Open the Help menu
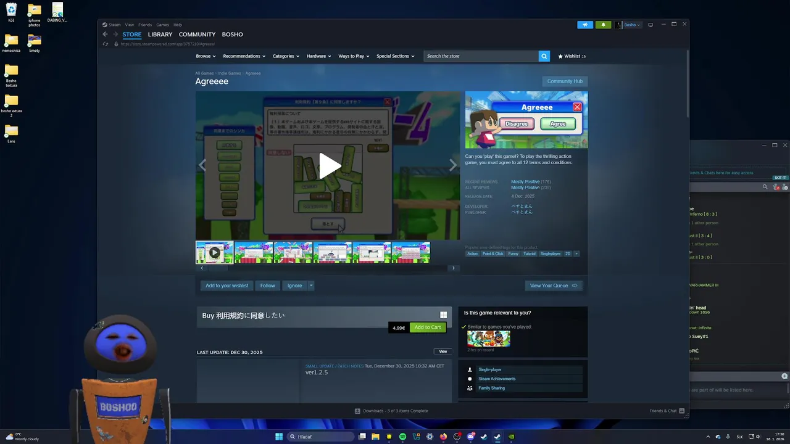The width and height of the screenshot is (790, 444). 178,25
